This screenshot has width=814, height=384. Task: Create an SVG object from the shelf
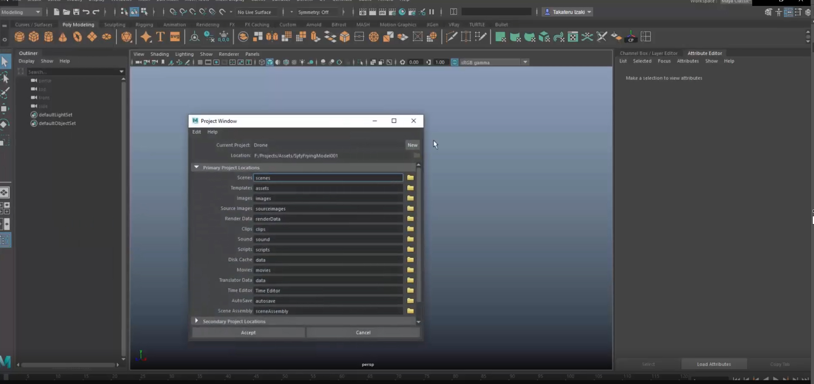pos(175,37)
